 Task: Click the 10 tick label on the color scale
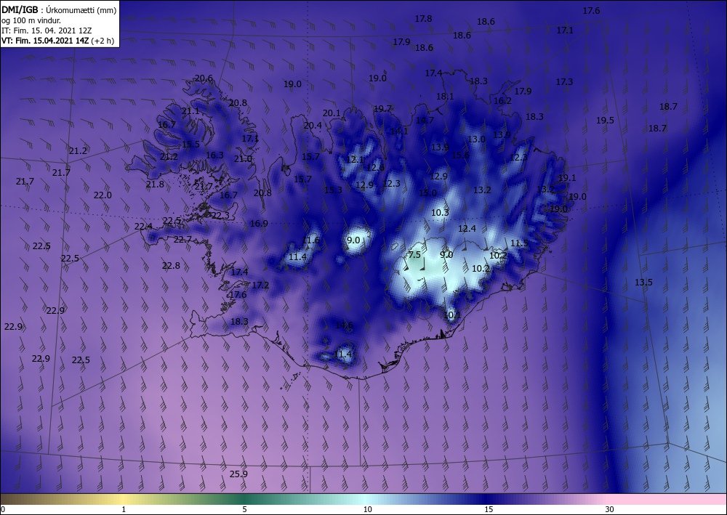[367, 509]
